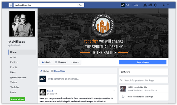Select Home in the page sidebar
This screenshot has height=105, width=177.
(22, 52)
